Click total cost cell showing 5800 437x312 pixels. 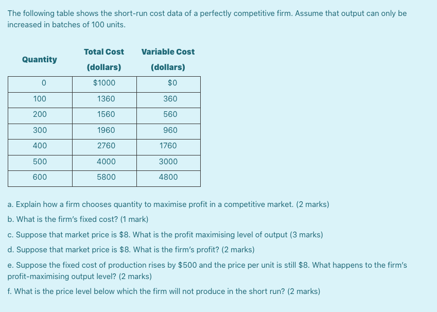106,177
